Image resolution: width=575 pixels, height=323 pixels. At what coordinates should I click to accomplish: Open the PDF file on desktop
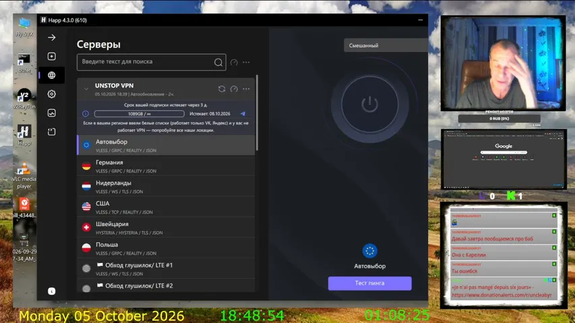[x=24, y=208]
